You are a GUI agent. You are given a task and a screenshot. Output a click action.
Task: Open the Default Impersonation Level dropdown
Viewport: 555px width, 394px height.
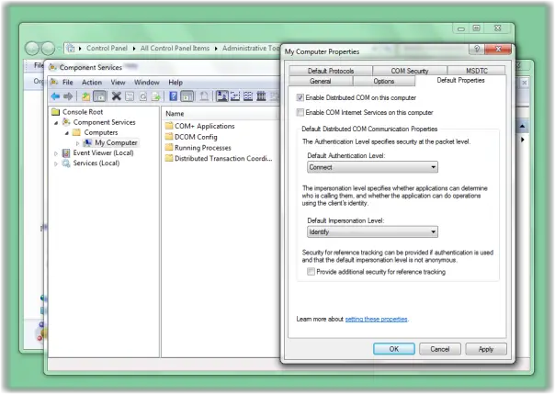(x=372, y=231)
